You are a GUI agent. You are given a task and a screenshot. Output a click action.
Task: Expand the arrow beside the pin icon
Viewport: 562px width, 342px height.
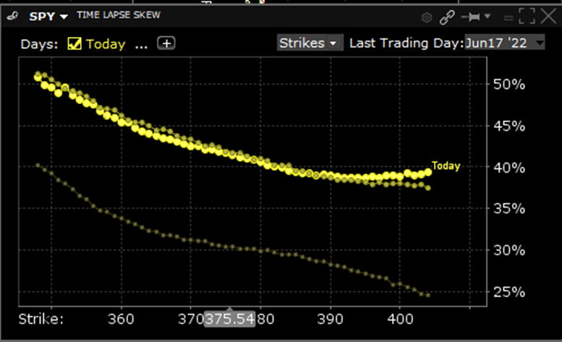pyautogui.click(x=487, y=16)
